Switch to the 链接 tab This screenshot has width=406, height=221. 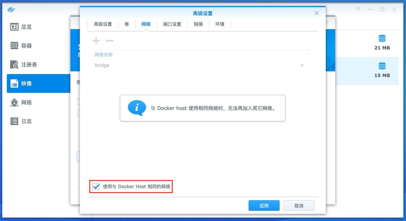pyautogui.click(x=198, y=24)
